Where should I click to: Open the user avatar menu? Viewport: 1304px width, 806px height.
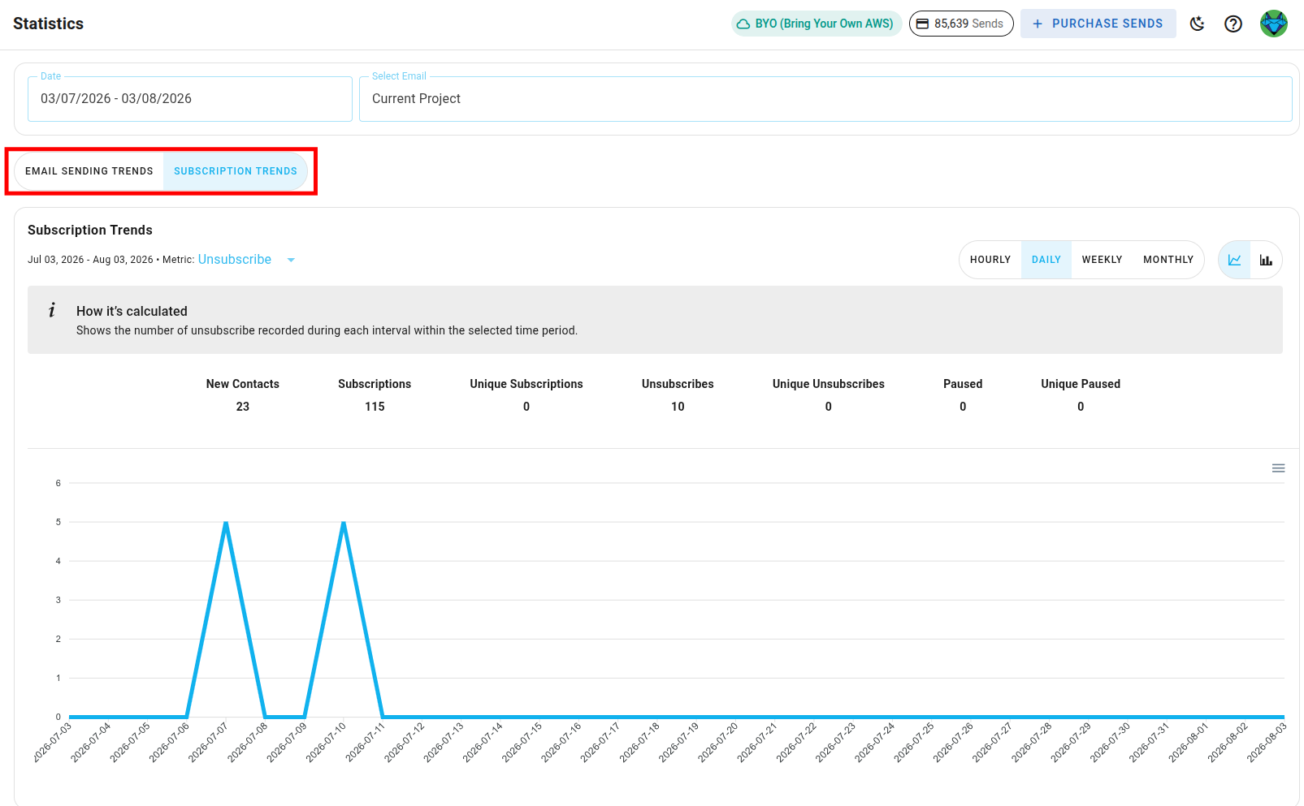(1273, 24)
